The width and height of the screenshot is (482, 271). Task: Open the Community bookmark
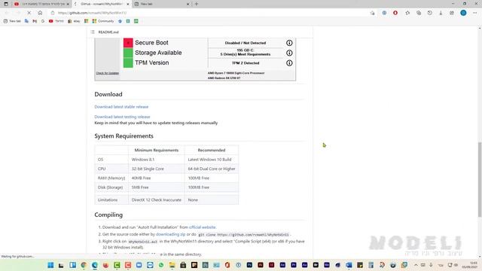[103, 21]
